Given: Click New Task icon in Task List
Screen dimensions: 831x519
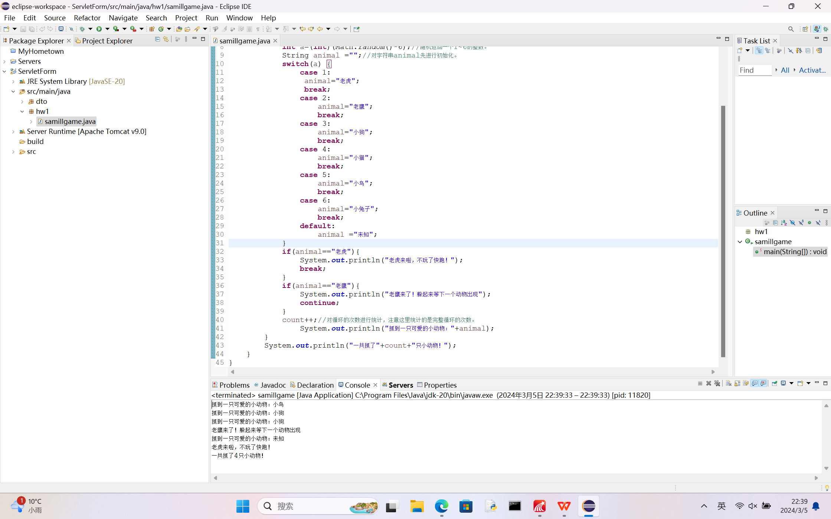Looking at the screenshot, I should [740, 50].
